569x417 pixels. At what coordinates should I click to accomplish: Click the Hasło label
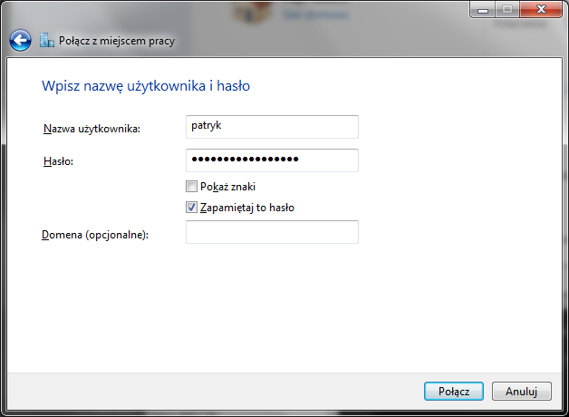click(58, 161)
